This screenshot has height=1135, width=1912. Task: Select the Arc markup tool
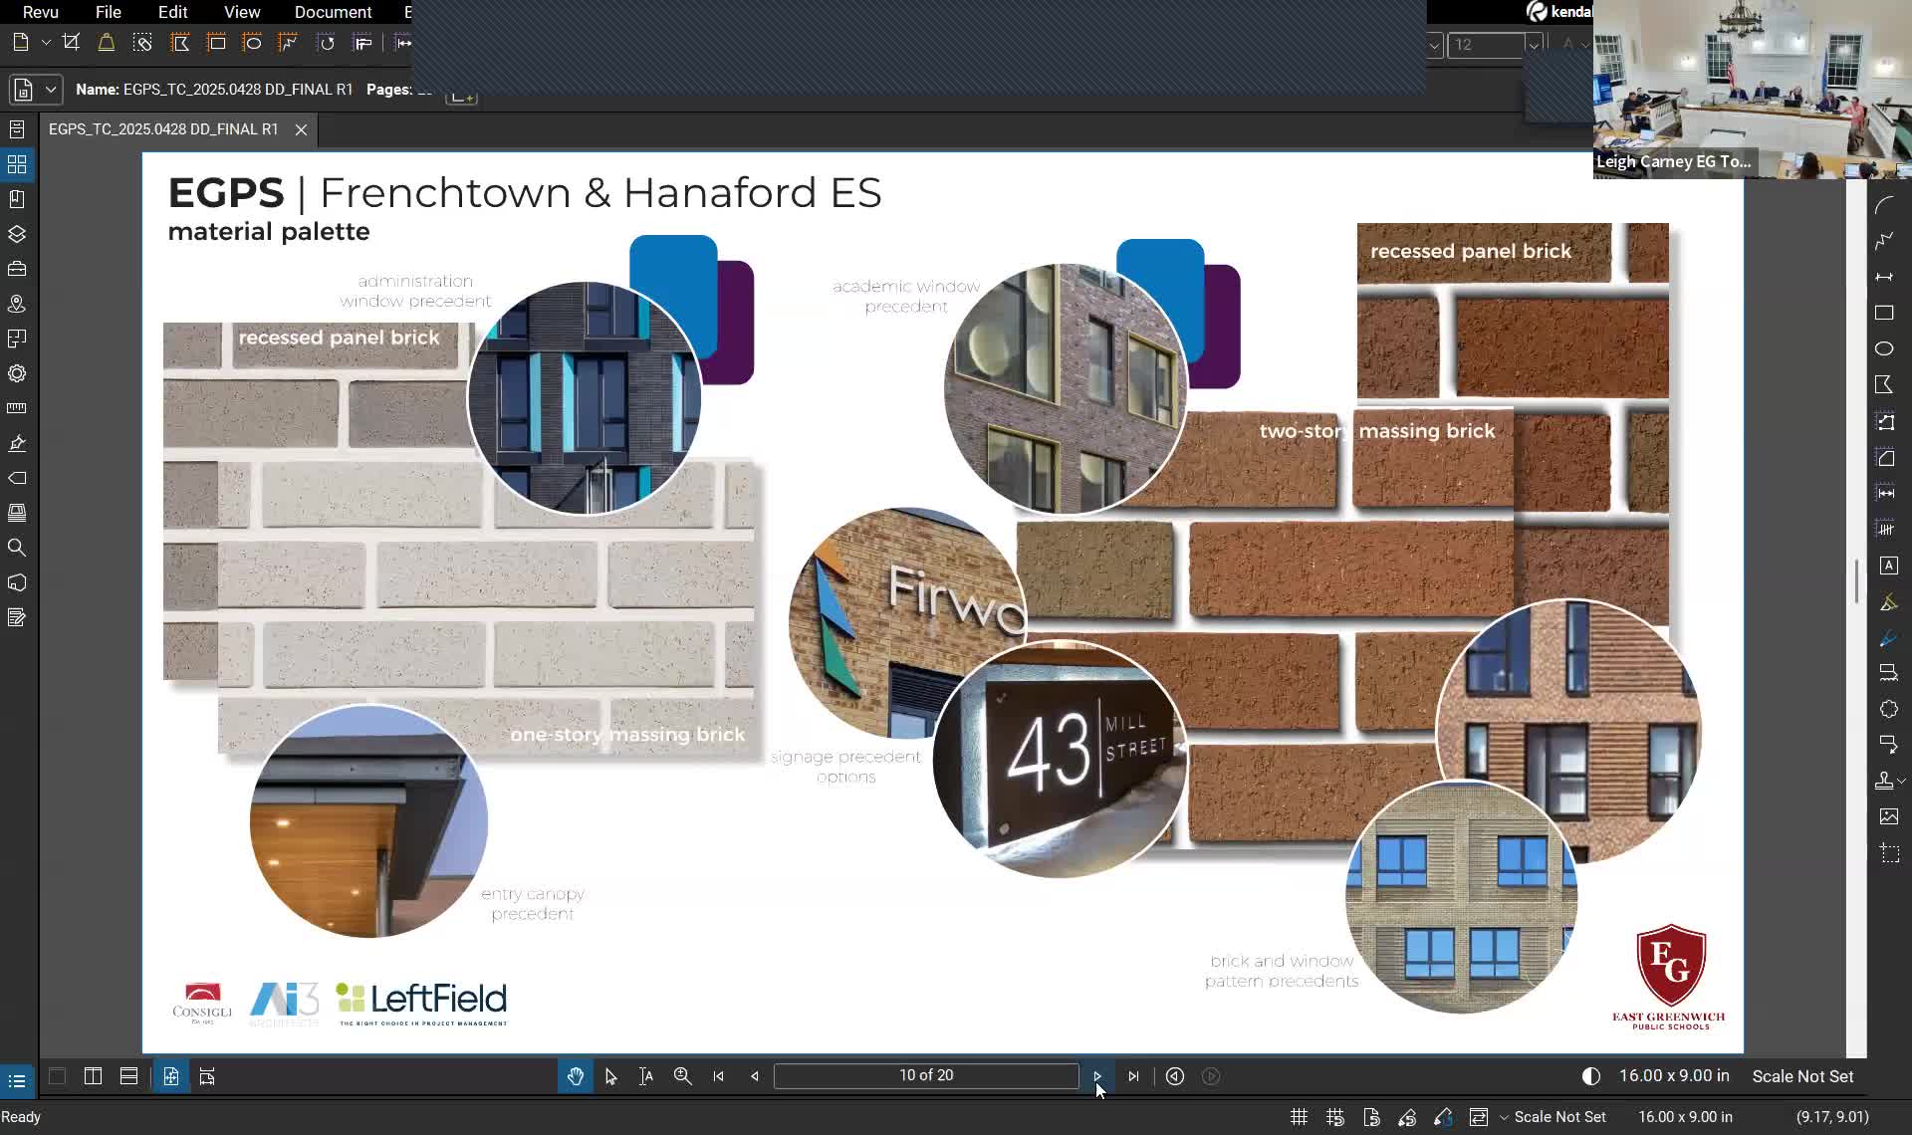(1884, 205)
